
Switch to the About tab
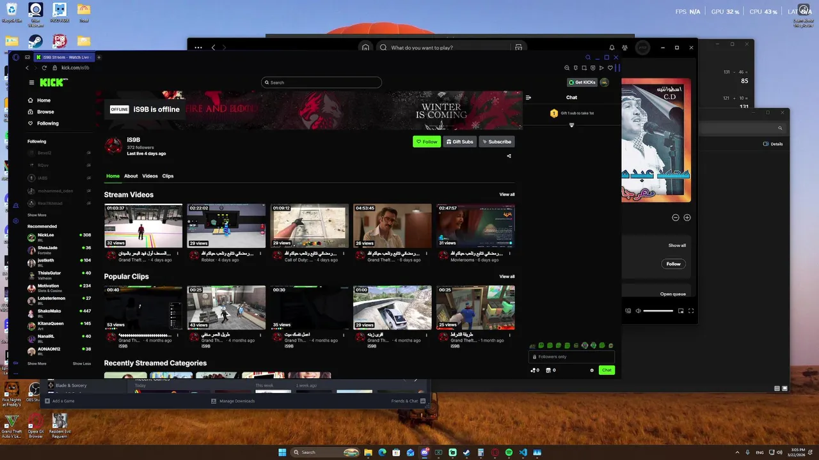(131, 176)
